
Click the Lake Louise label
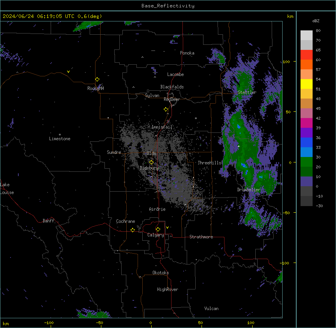tap(7, 189)
